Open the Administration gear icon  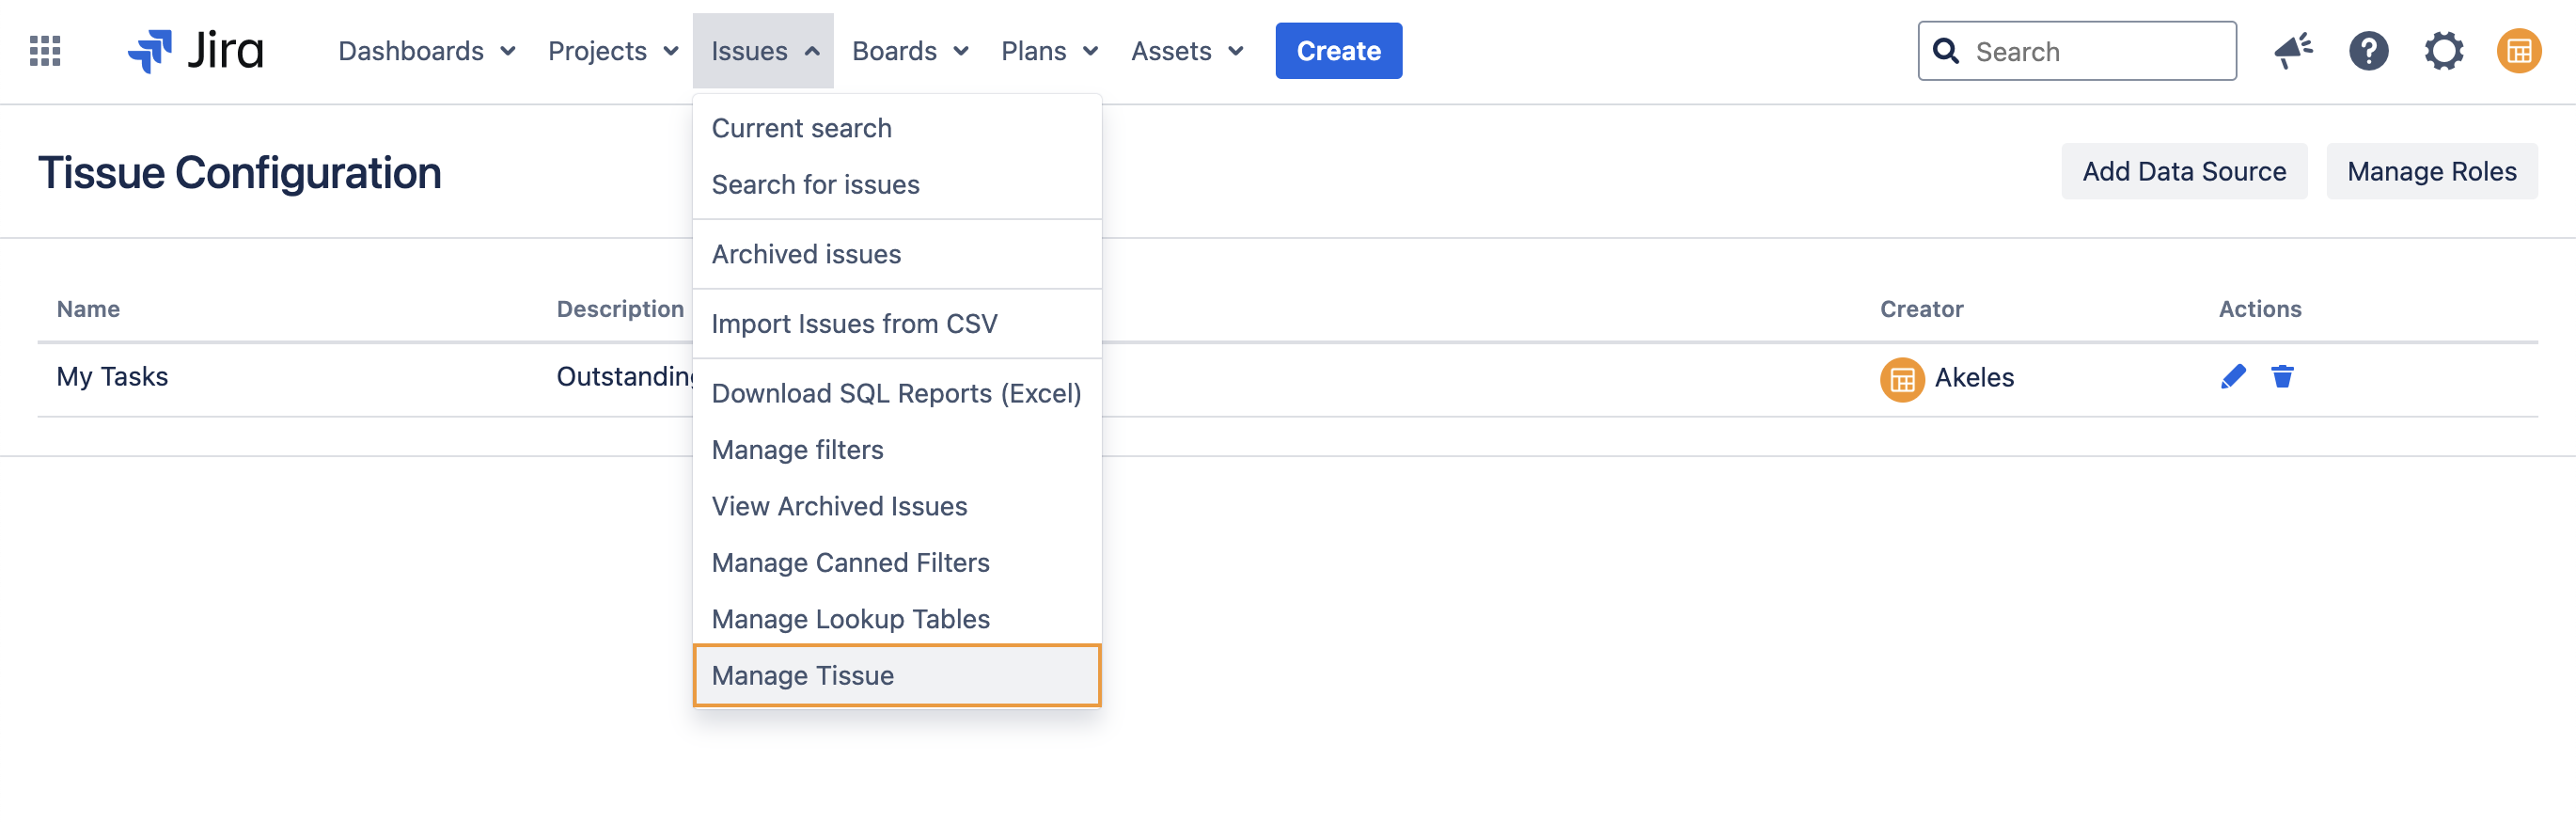pyautogui.click(x=2443, y=51)
